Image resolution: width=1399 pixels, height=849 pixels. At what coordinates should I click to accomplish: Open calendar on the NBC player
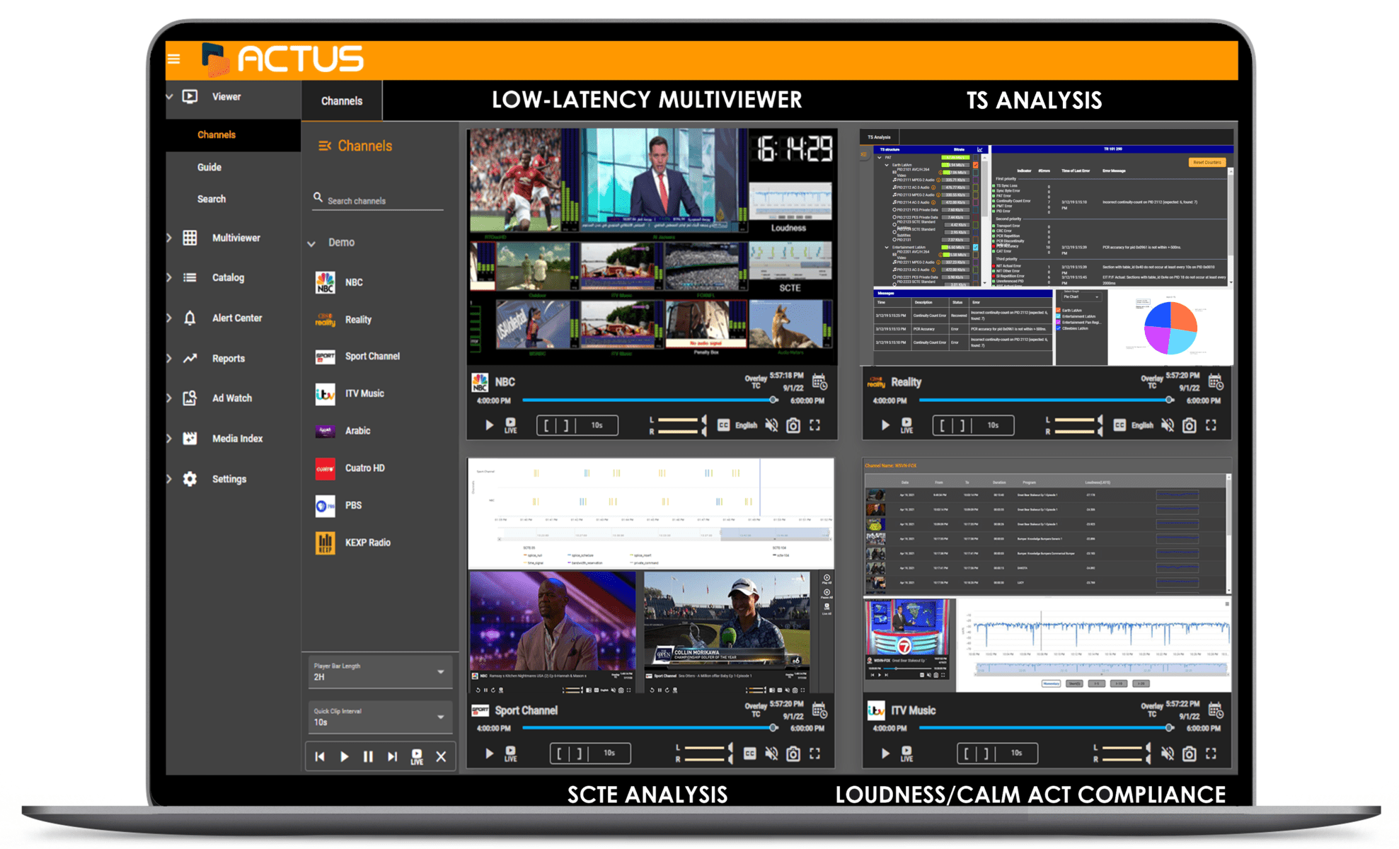[819, 382]
